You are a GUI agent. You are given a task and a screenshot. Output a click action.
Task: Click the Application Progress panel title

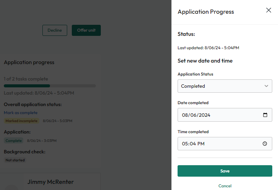[206, 12]
